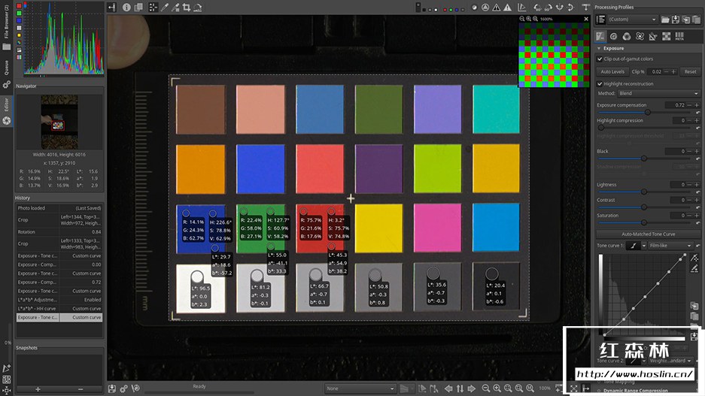Switch to the Color tab
This screenshot has width=705, height=396.
(627, 36)
